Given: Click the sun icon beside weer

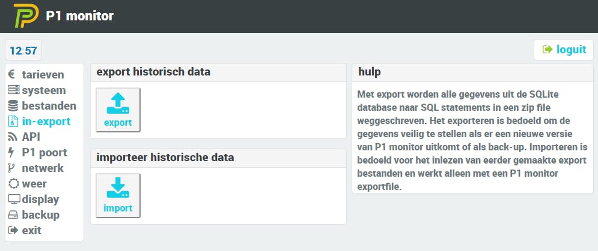Looking at the screenshot, I should pyautogui.click(x=13, y=184).
